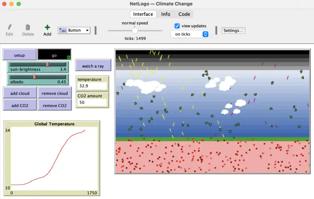Click the abc button widget icon
314x199 pixels.
point(63,31)
